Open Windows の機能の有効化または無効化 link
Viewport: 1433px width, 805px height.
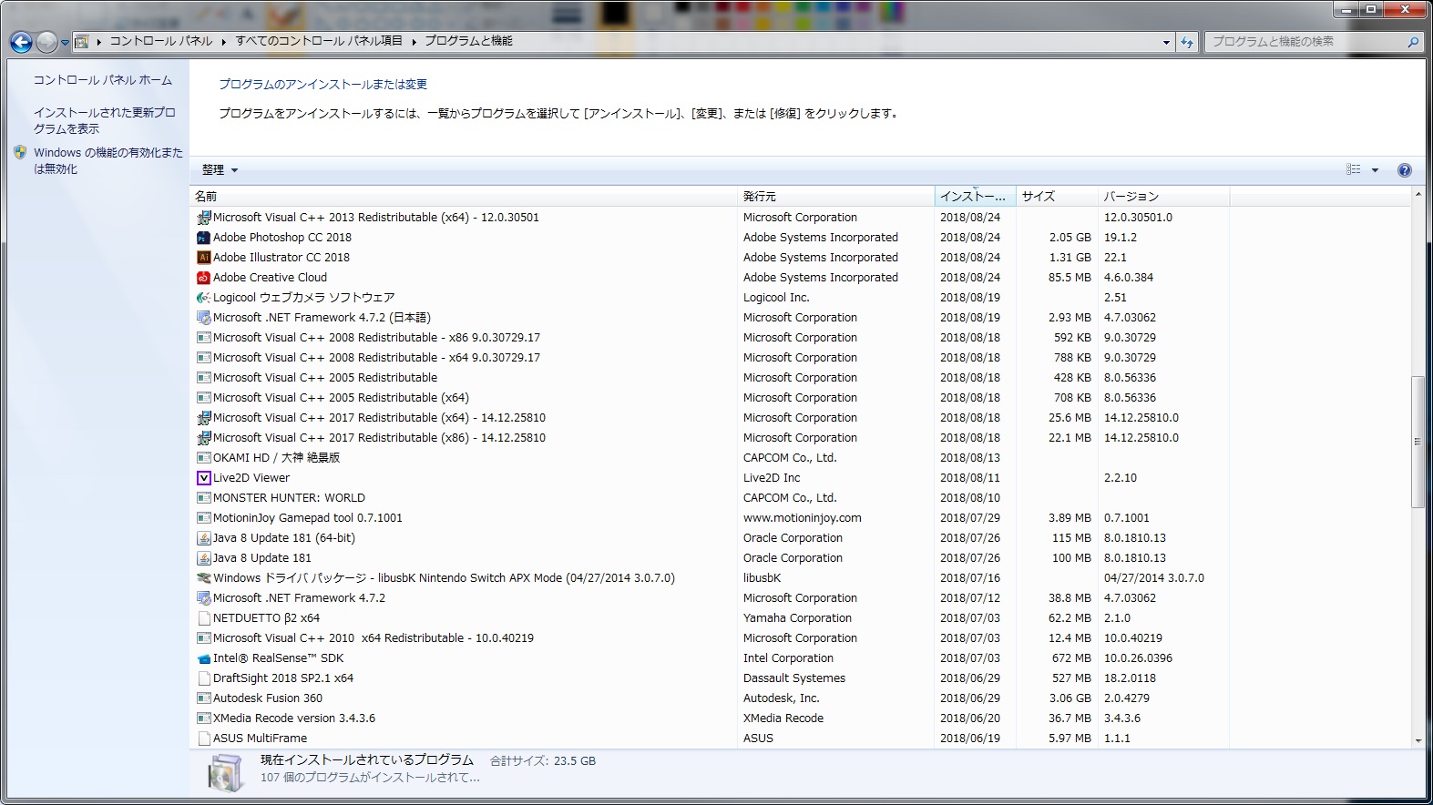[x=107, y=160]
